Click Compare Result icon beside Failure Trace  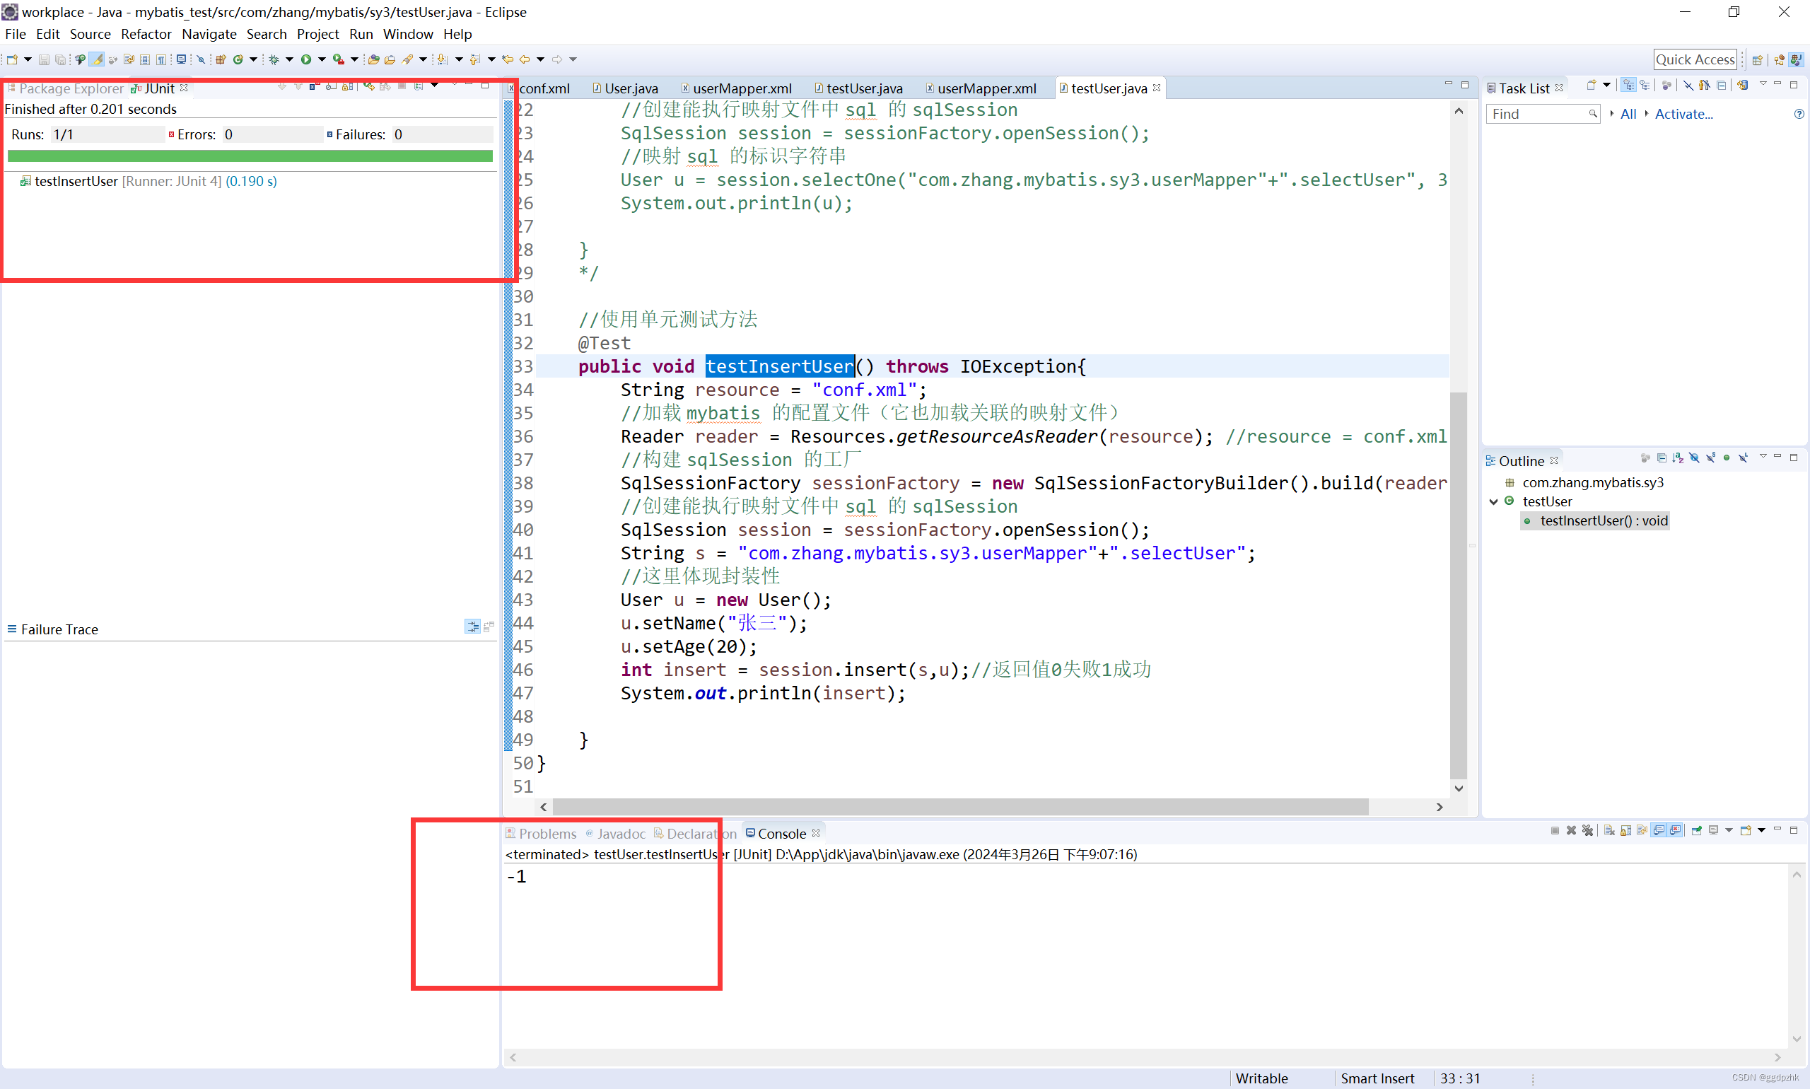tap(489, 627)
